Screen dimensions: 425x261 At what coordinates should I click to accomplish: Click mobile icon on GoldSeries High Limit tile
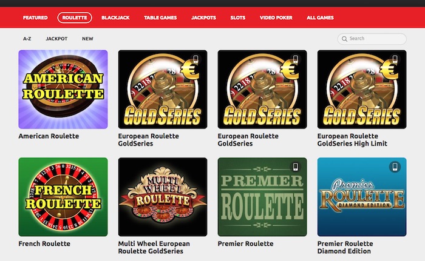pos(395,59)
